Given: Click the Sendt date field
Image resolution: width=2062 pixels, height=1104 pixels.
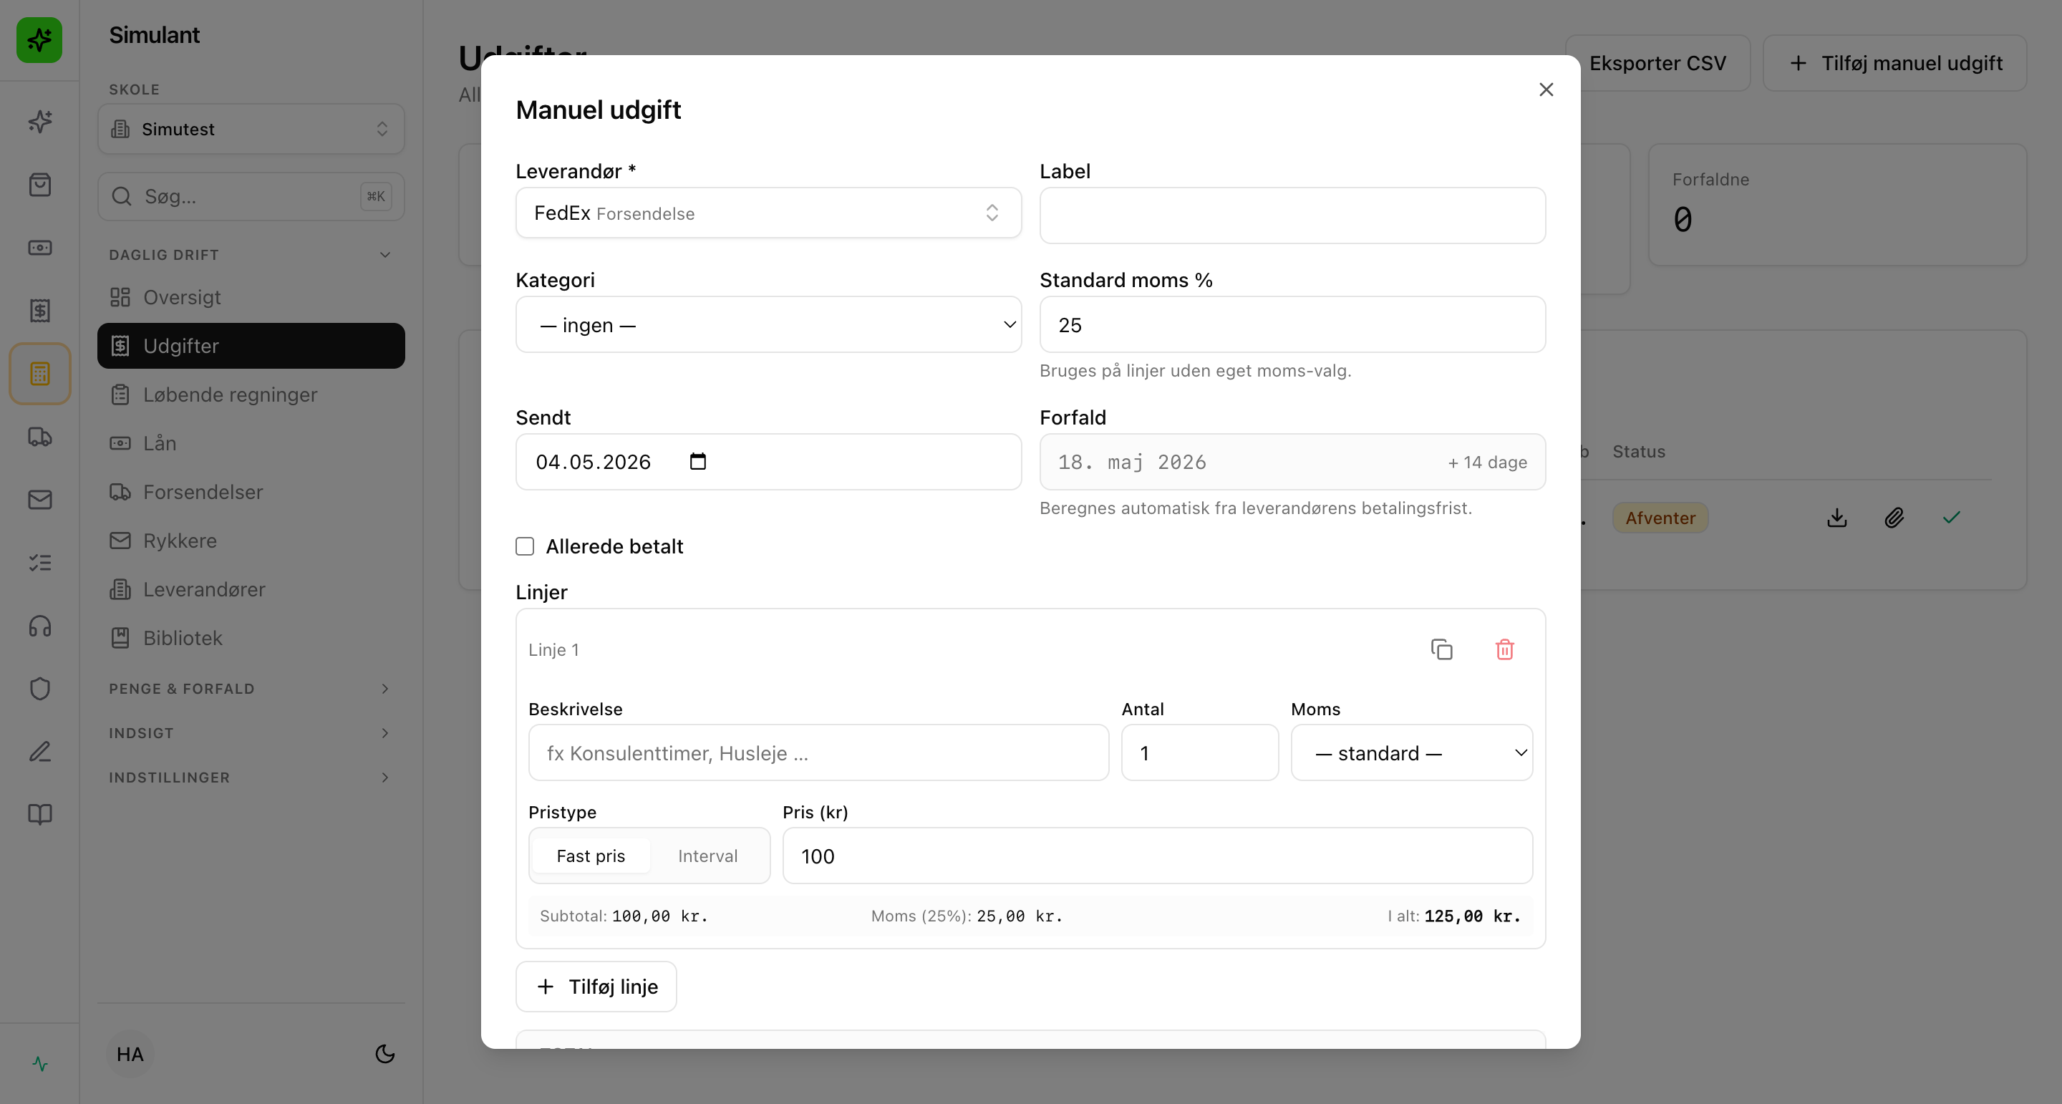Looking at the screenshot, I should click(768, 462).
